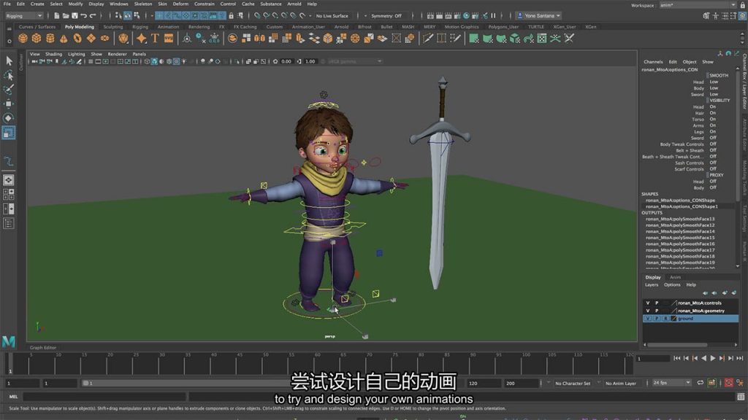Open the No Character Set dropdown
The image size is (748, 420).
click(573, 384)
